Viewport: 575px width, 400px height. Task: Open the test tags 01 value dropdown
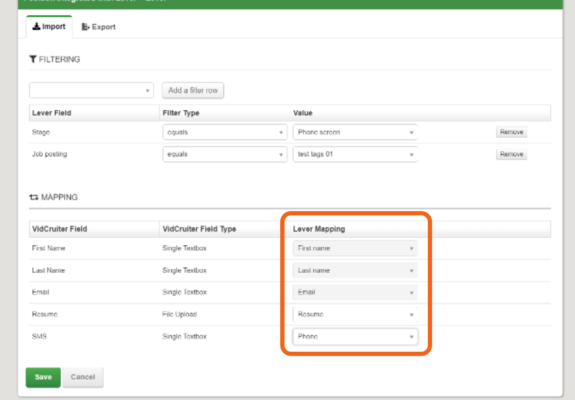[355, 154]
